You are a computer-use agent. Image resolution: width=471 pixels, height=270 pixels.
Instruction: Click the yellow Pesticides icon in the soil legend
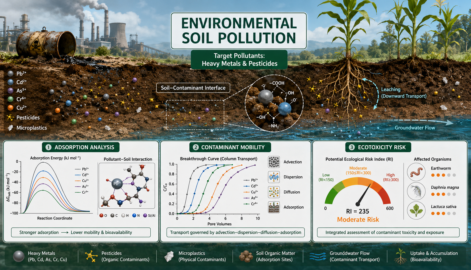pos(11,118)
